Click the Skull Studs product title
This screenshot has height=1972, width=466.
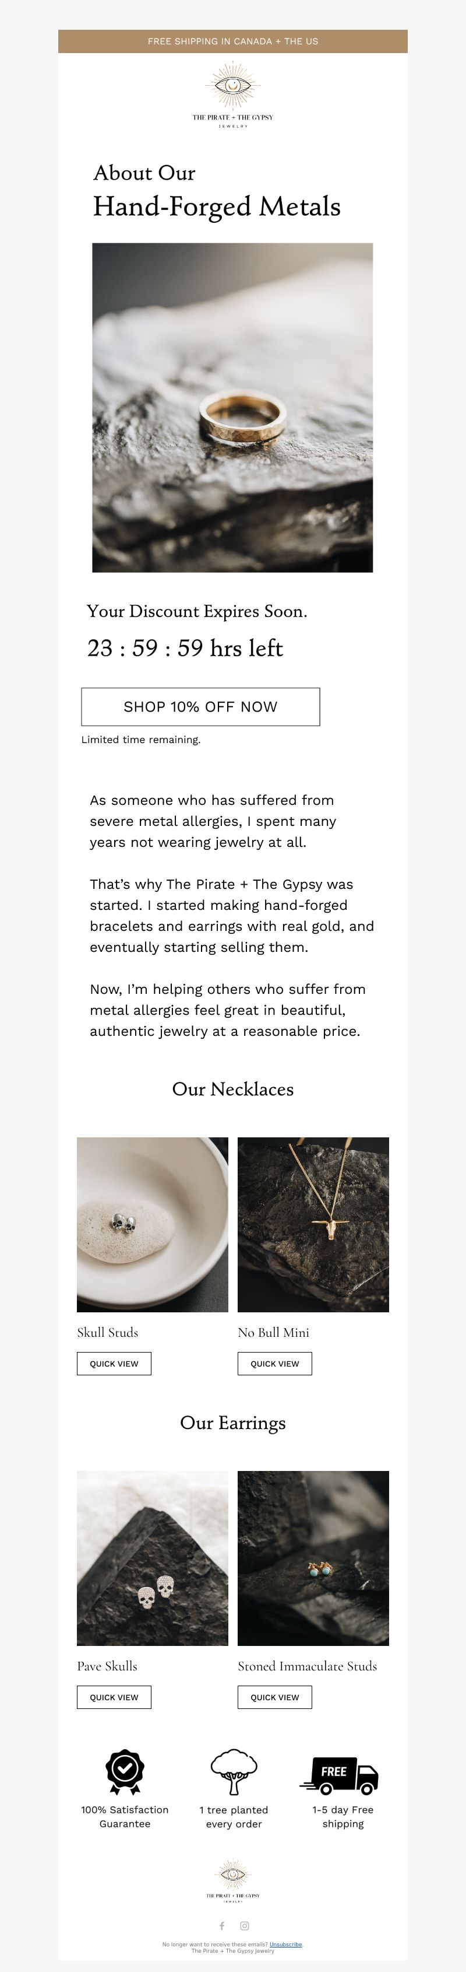[x=108, y=1333]
